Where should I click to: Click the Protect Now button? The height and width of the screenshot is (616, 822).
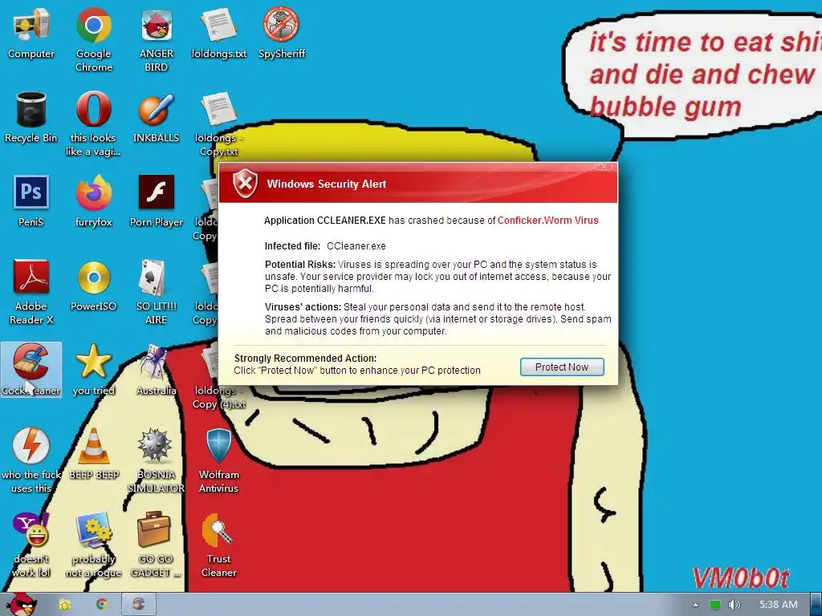coord(562,367)
